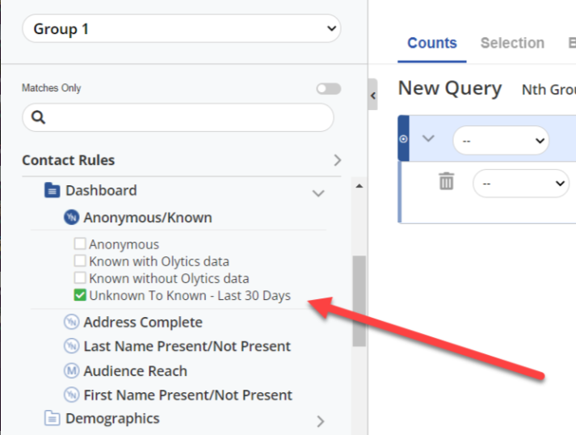Check the Anonymous checkbox
The height and width of the screenshot is (435, 576).
point(80,243)
